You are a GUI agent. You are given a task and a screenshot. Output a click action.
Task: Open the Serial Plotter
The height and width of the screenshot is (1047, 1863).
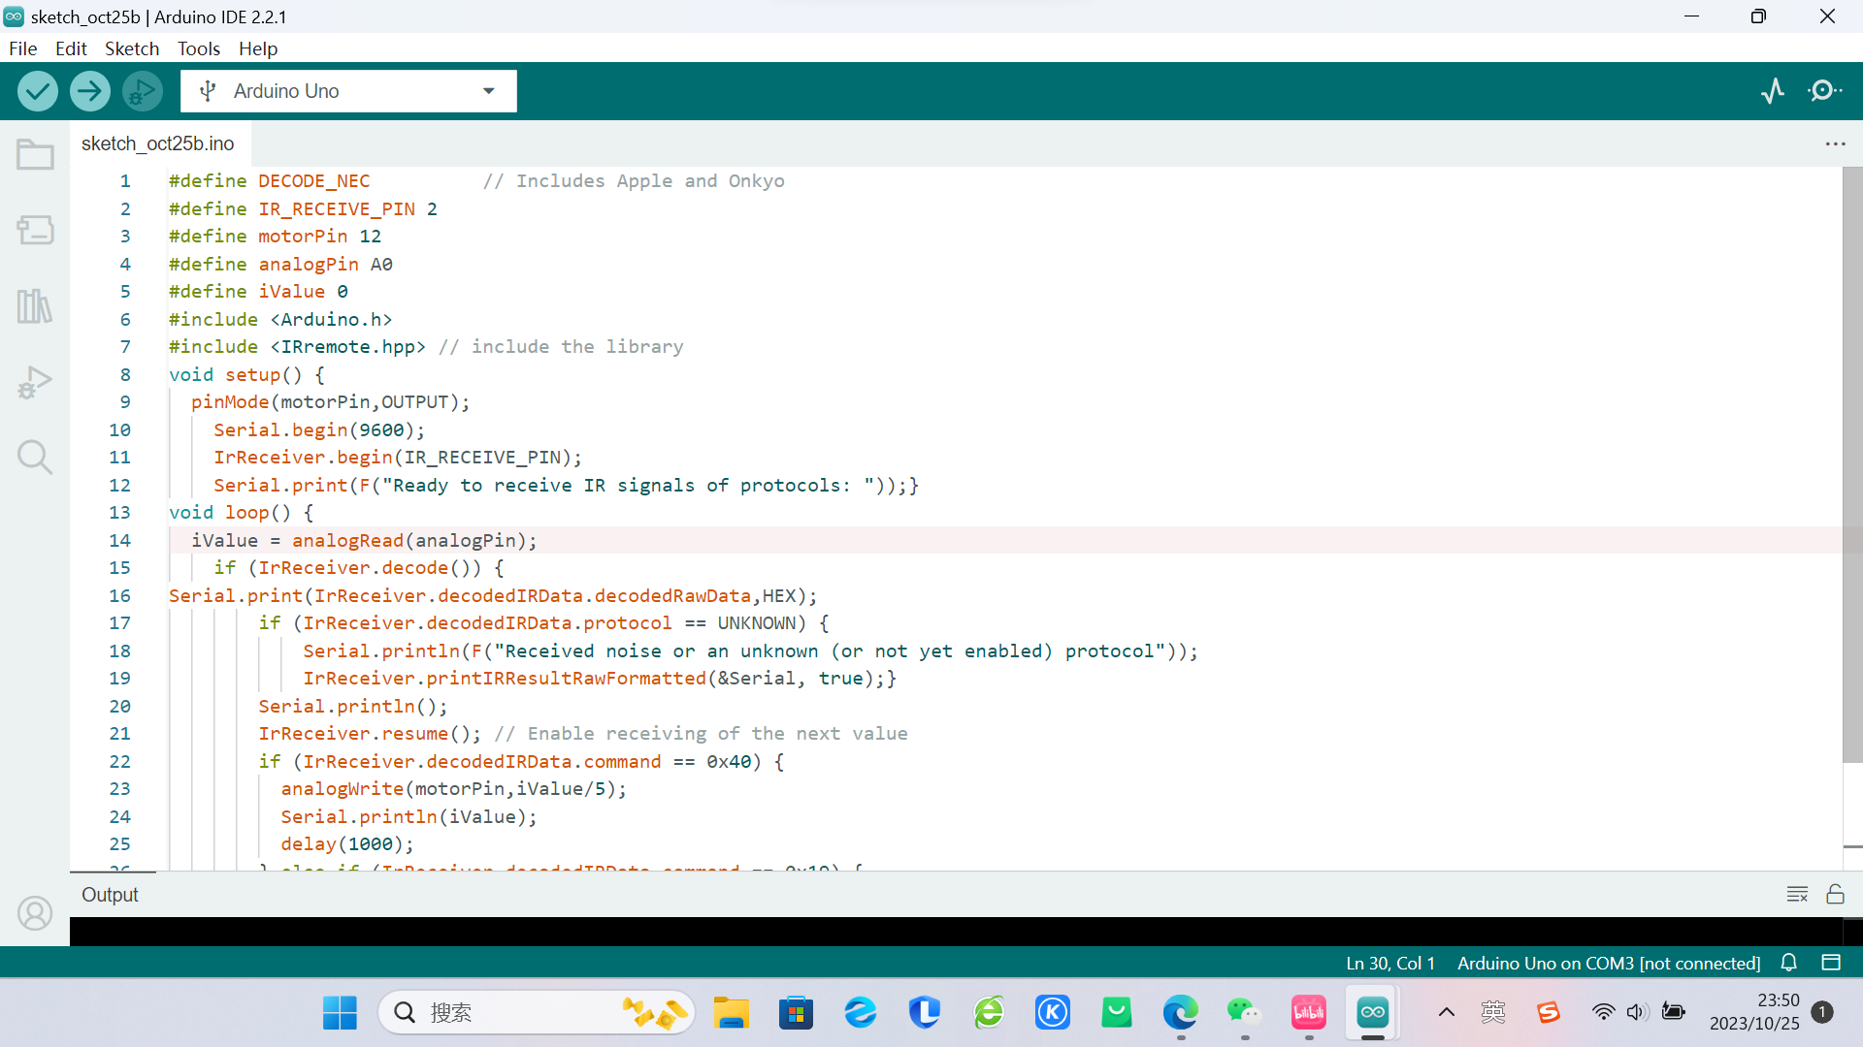click(1773, 91)
